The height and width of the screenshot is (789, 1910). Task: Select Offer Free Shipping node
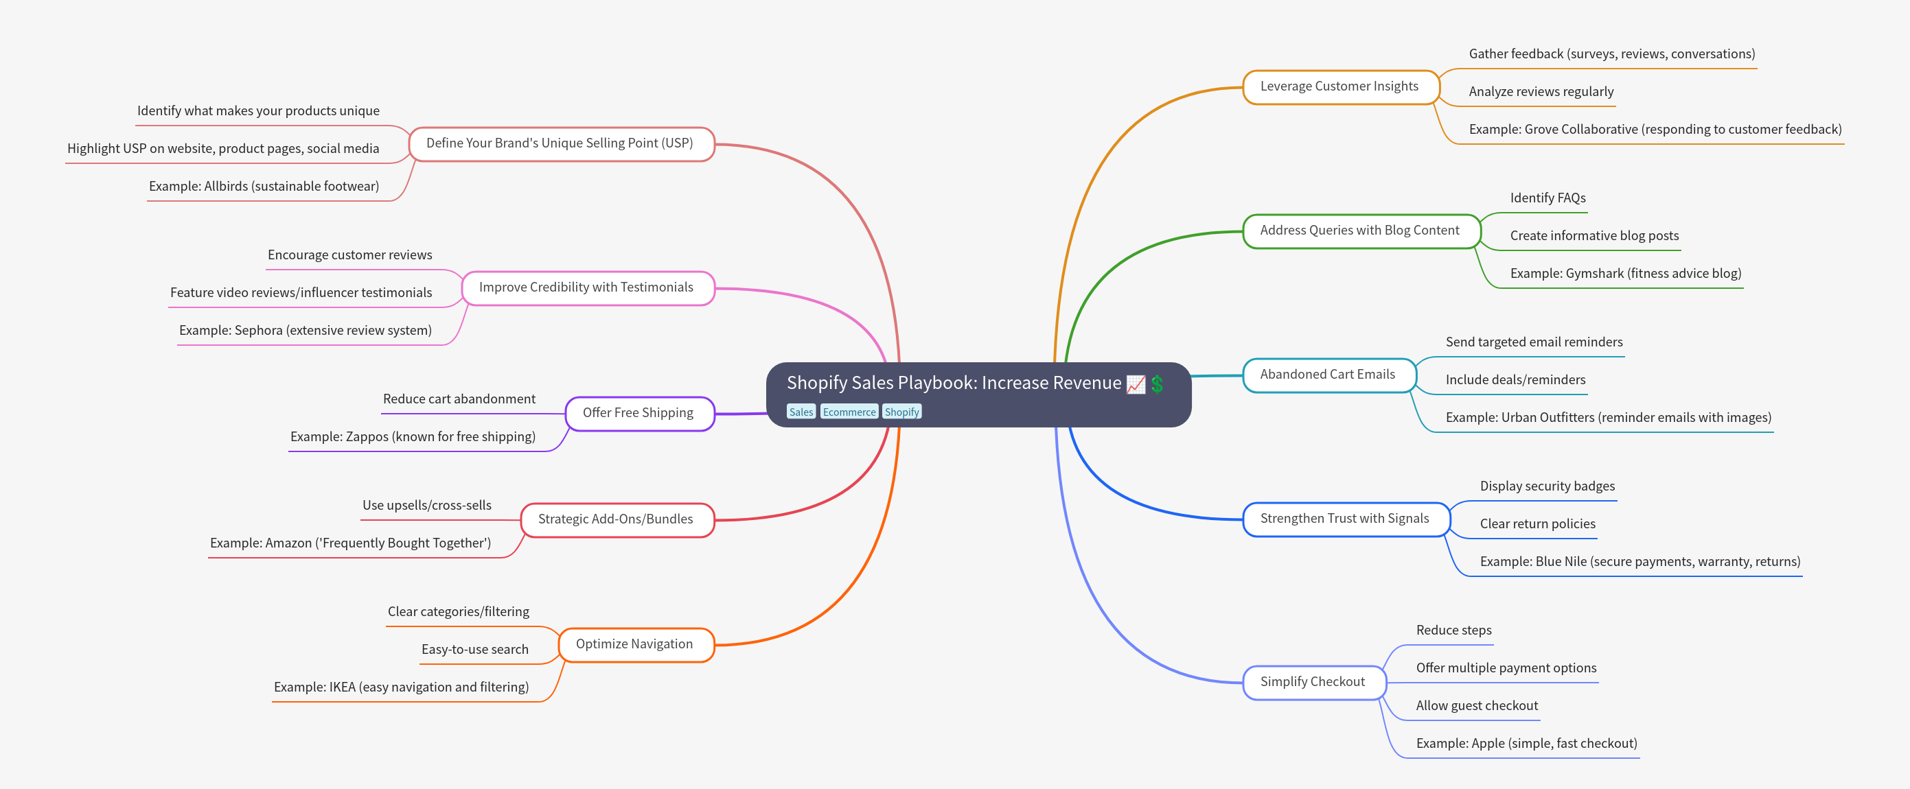coord(639,414)
